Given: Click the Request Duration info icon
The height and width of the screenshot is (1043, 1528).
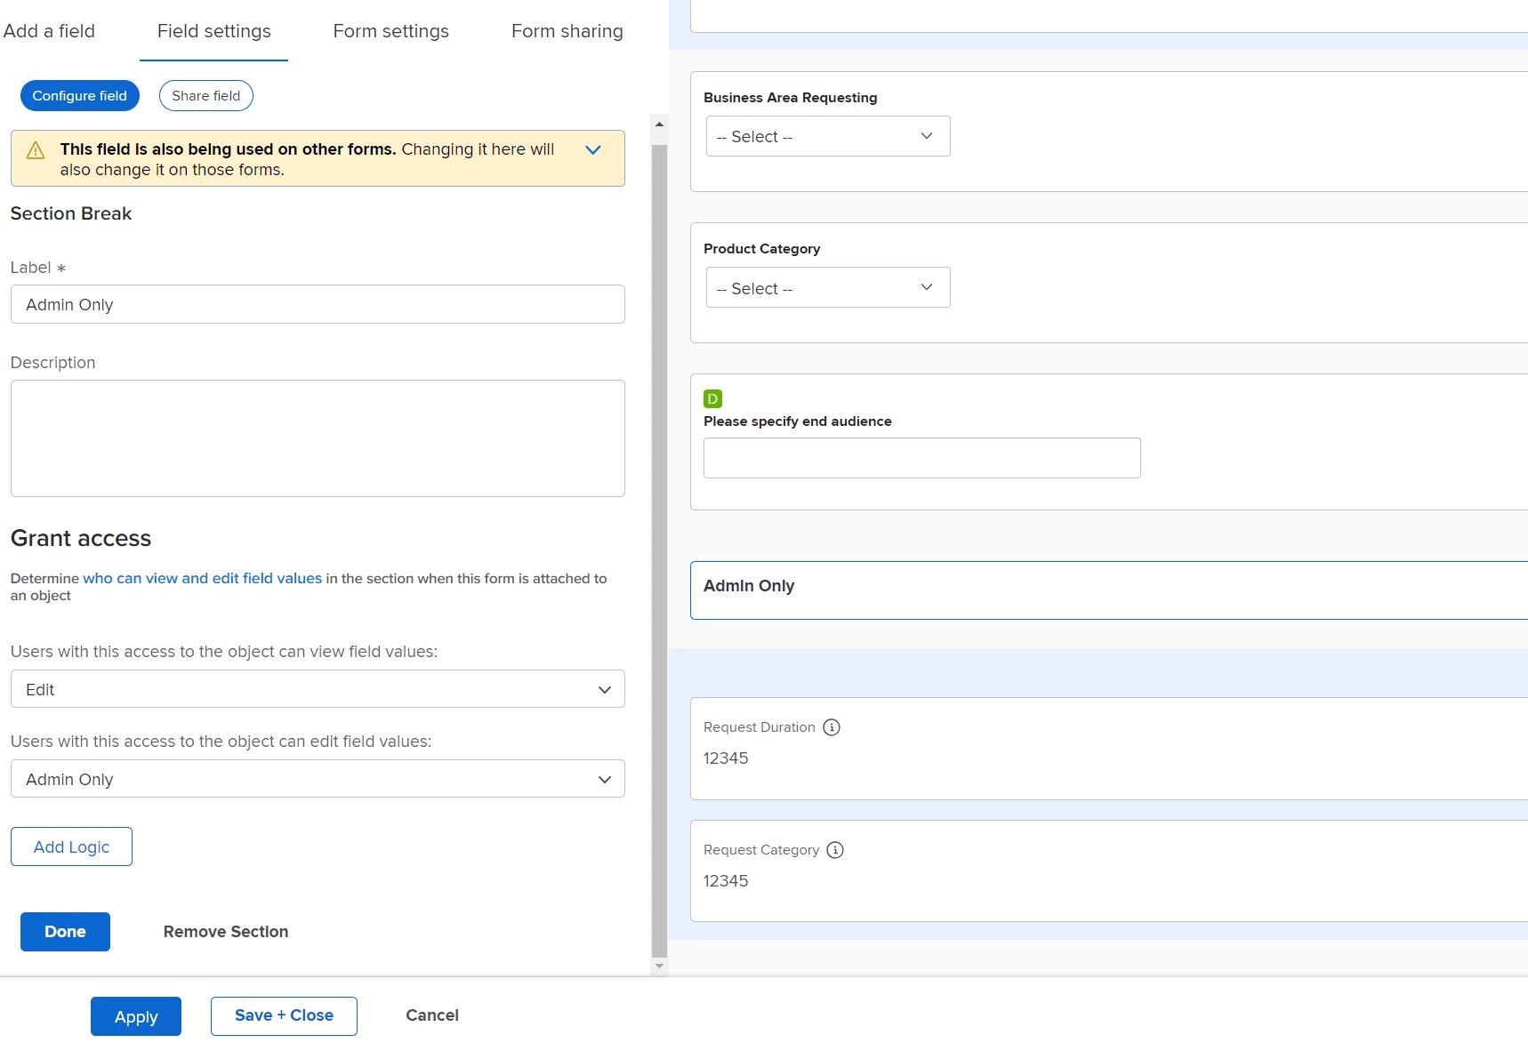Looking at the screenshot, I should click(x=832, y=727).
